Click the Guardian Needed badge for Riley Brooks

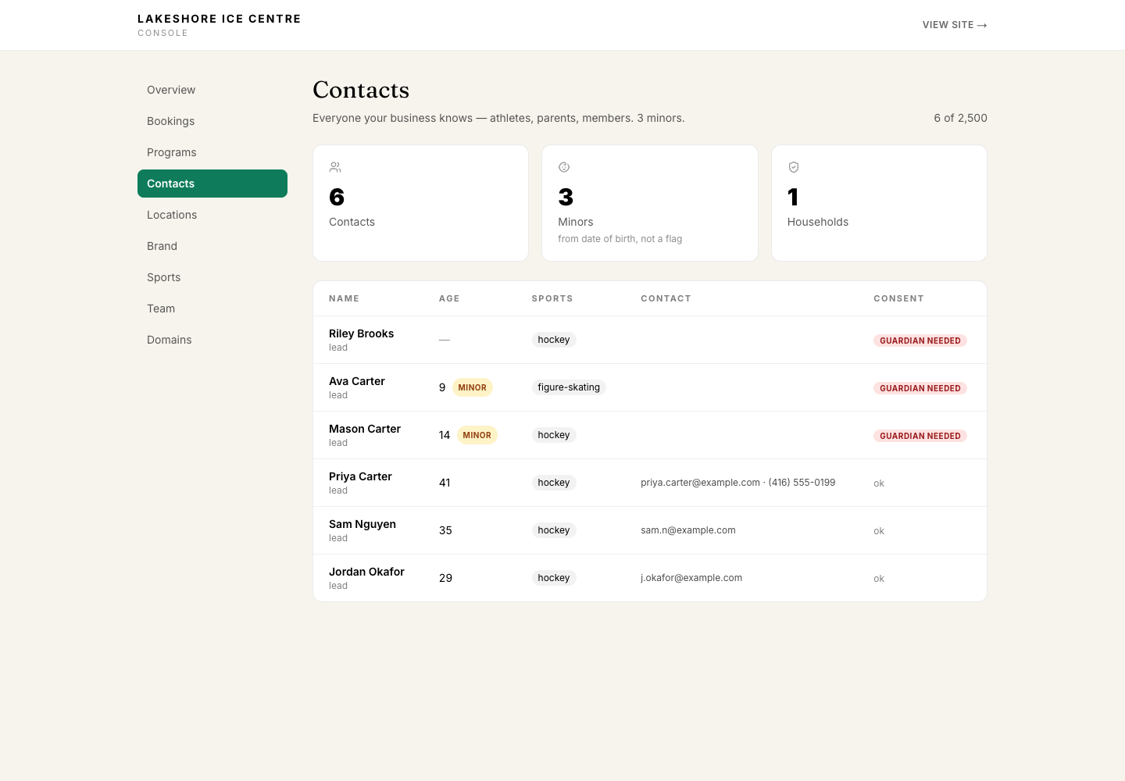pyautogui.click(x=920, y=341)
